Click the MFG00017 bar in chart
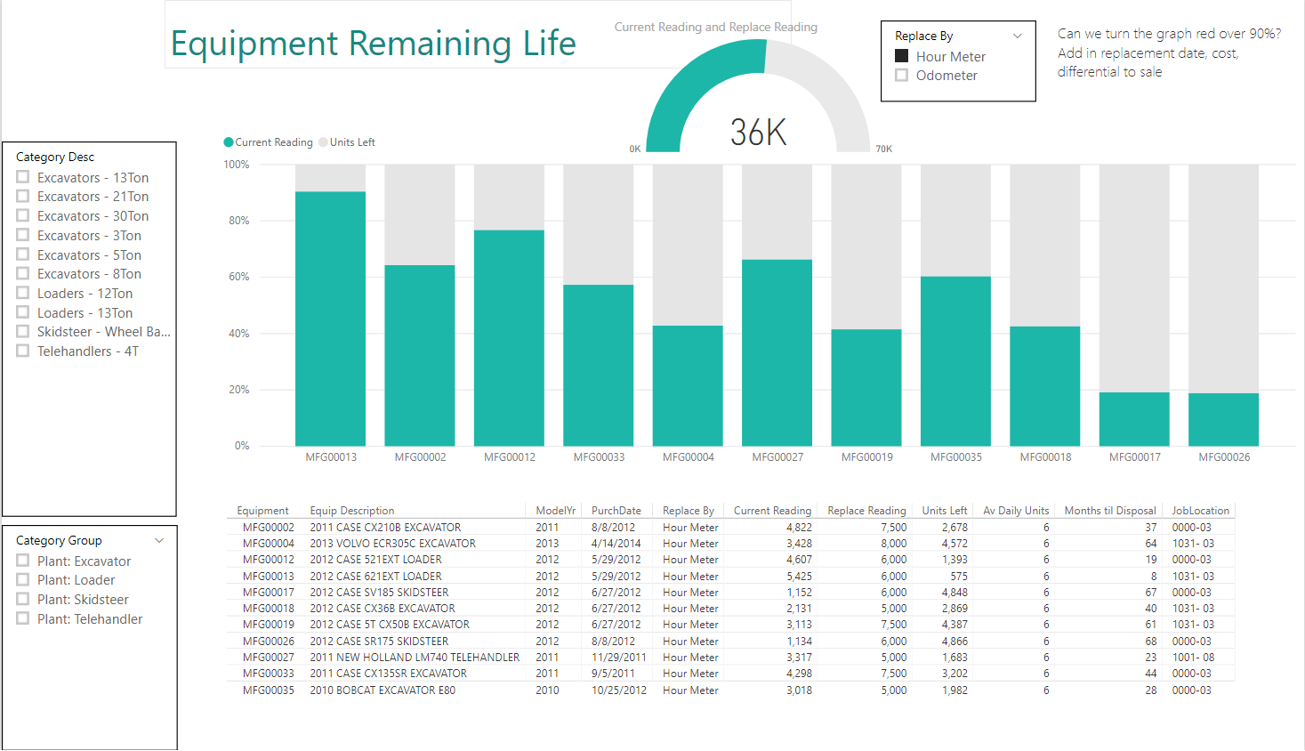 (1134, 418)
